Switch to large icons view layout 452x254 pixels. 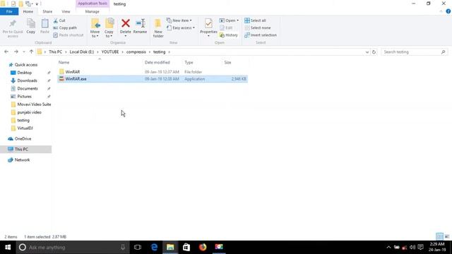[447, 236]
